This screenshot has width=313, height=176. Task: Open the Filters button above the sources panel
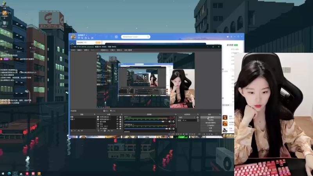[113, 111]
